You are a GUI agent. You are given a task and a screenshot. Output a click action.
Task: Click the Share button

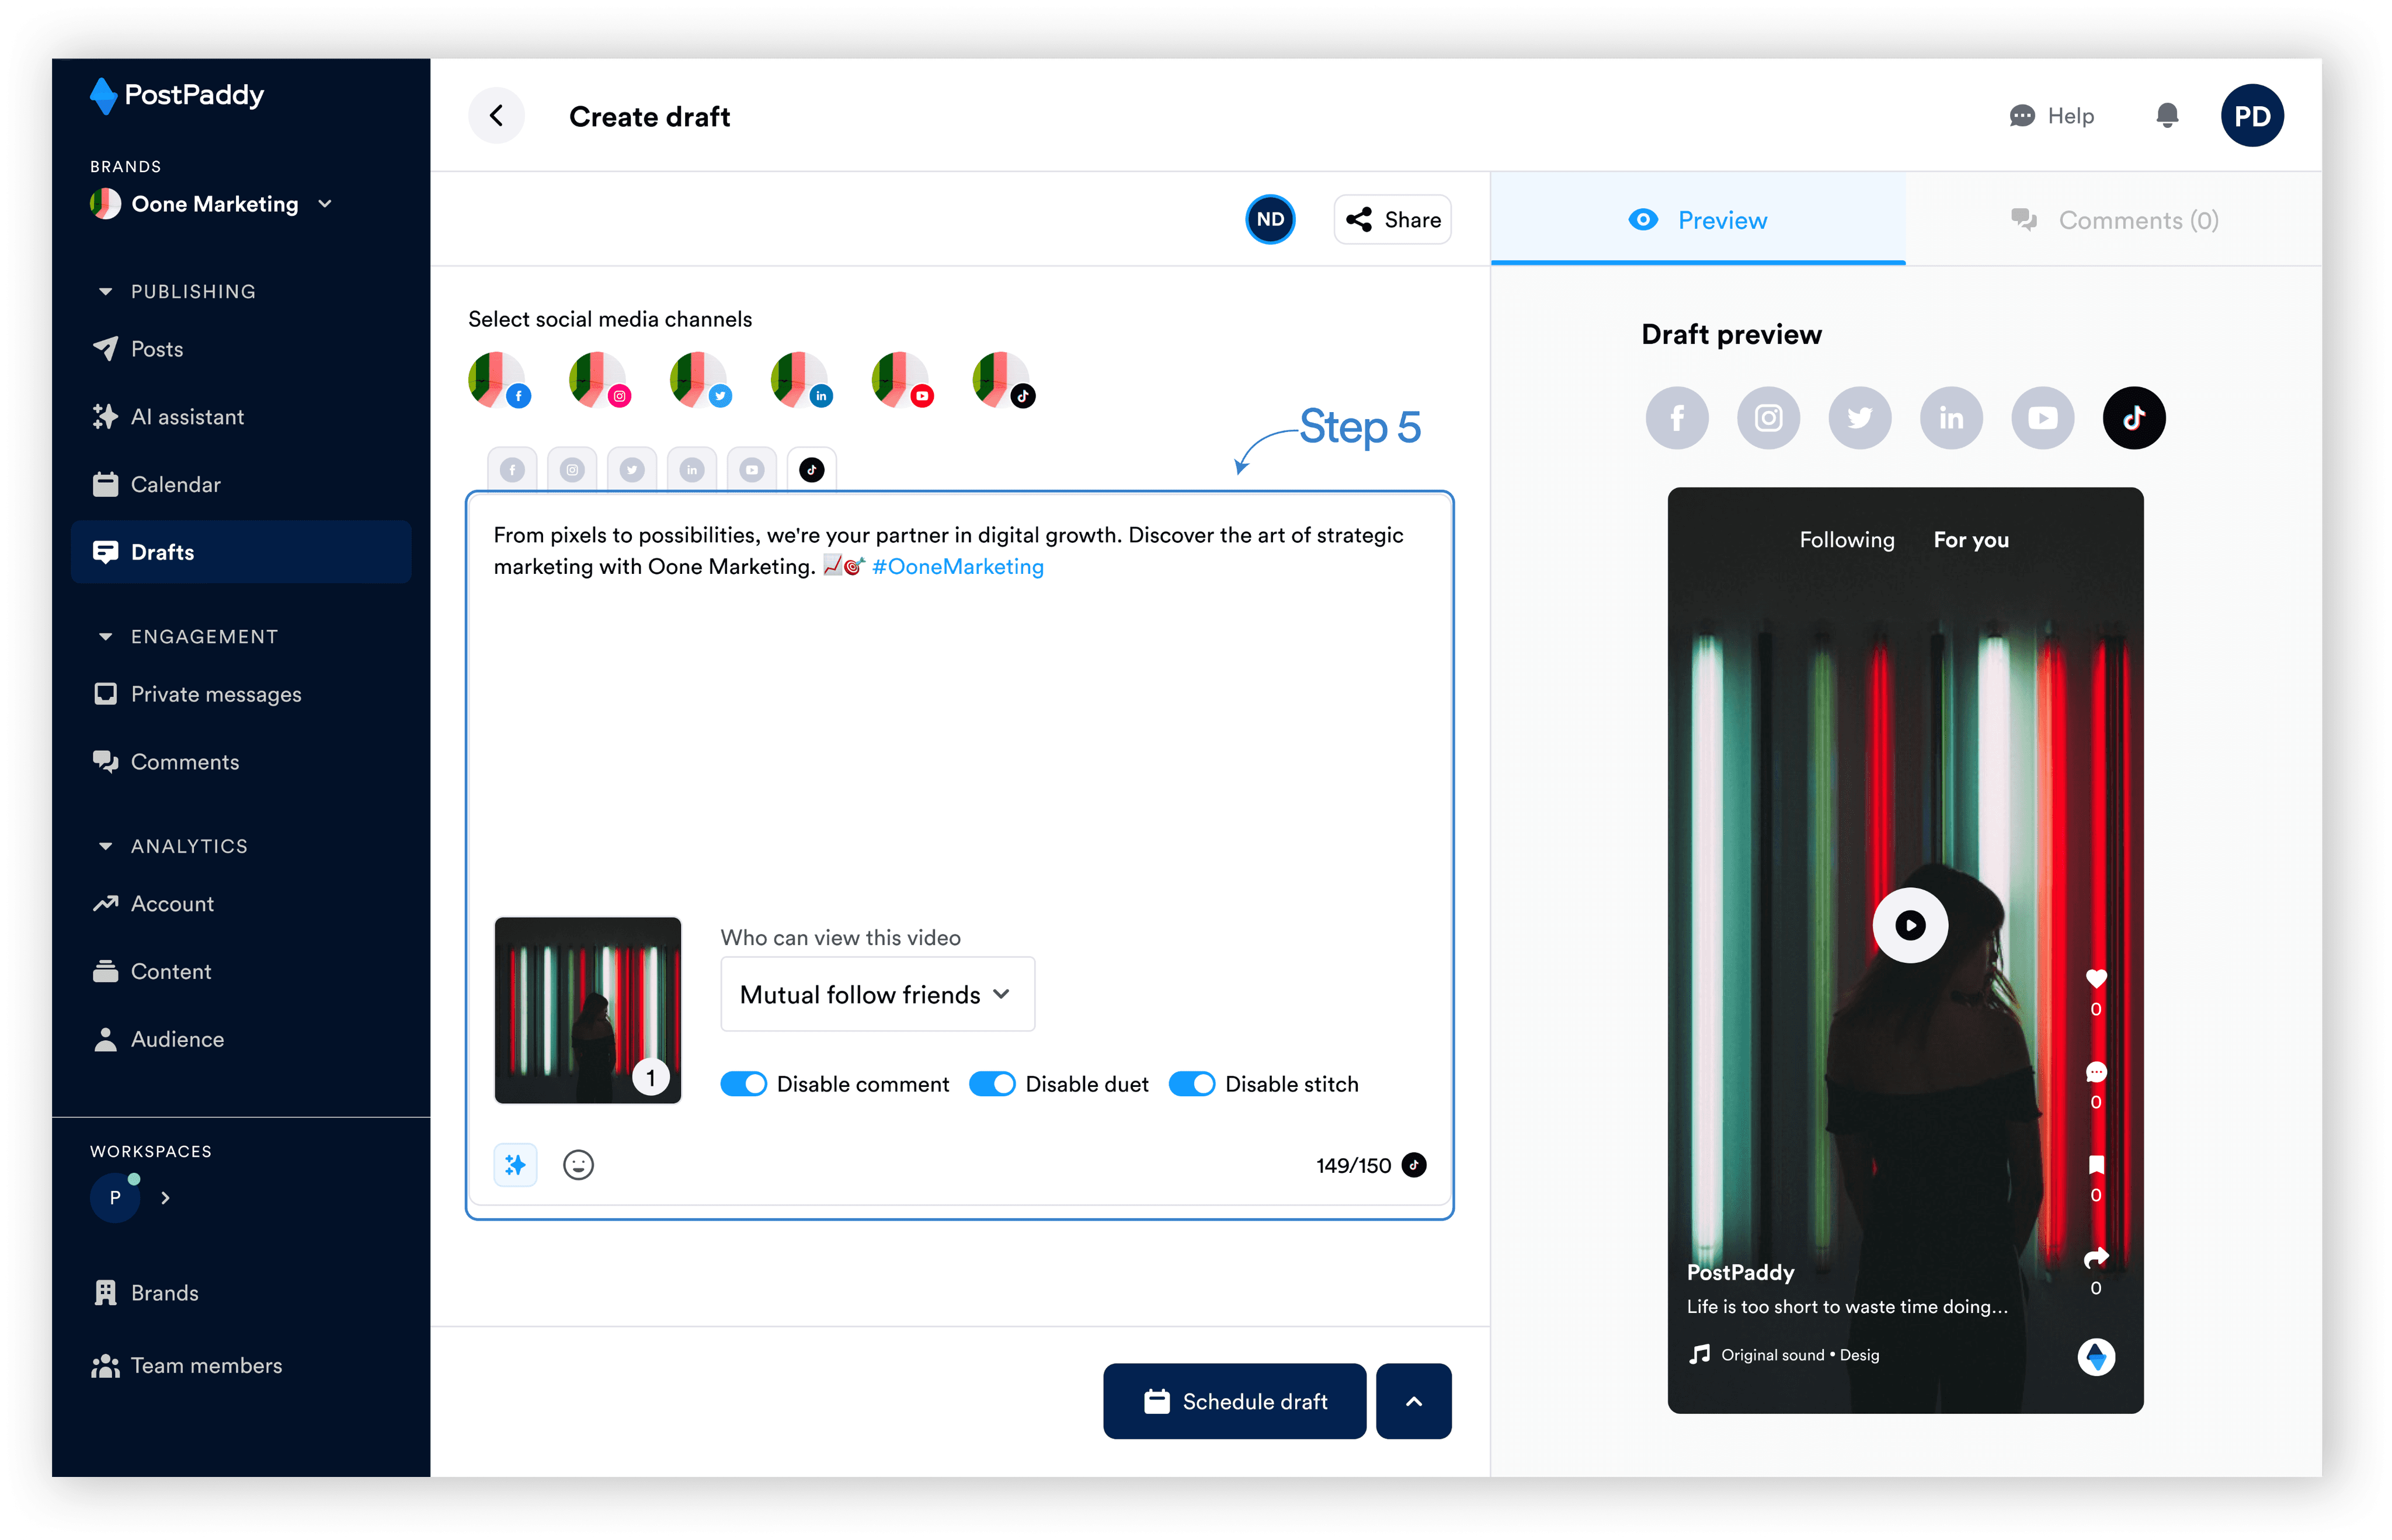(1393, 220)
